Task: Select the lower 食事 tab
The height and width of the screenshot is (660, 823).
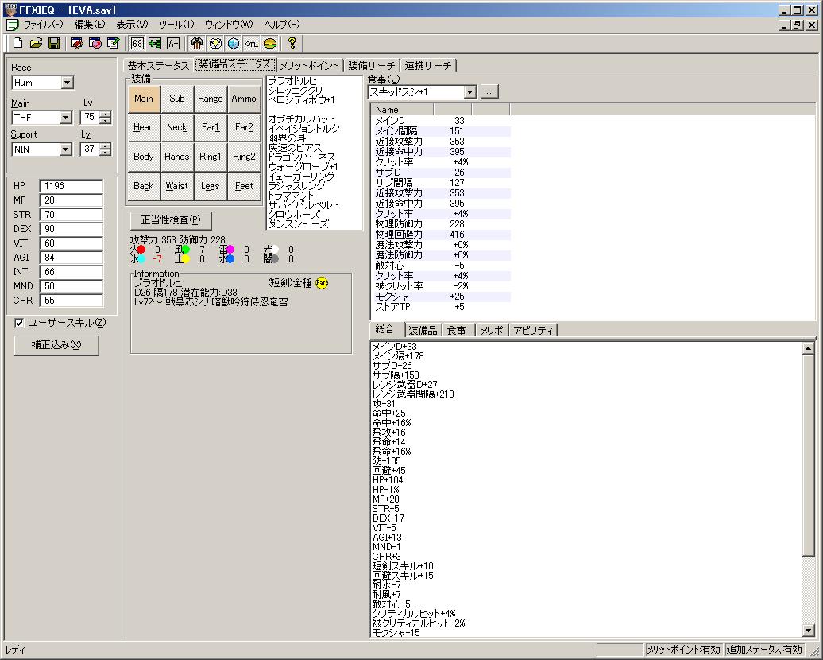Action: pos(457,331)
